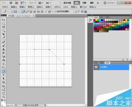Screen dimensions: 132x107
Task: Select the Pen tool in toolbox
Action: (3, 71)
